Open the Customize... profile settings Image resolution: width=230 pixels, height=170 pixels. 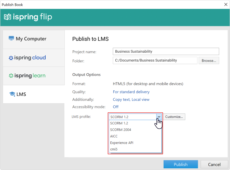[174, 117]
